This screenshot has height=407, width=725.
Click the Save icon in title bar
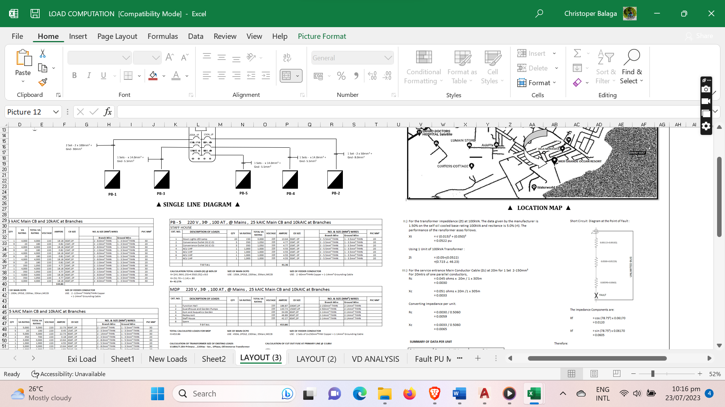[35, 14]
